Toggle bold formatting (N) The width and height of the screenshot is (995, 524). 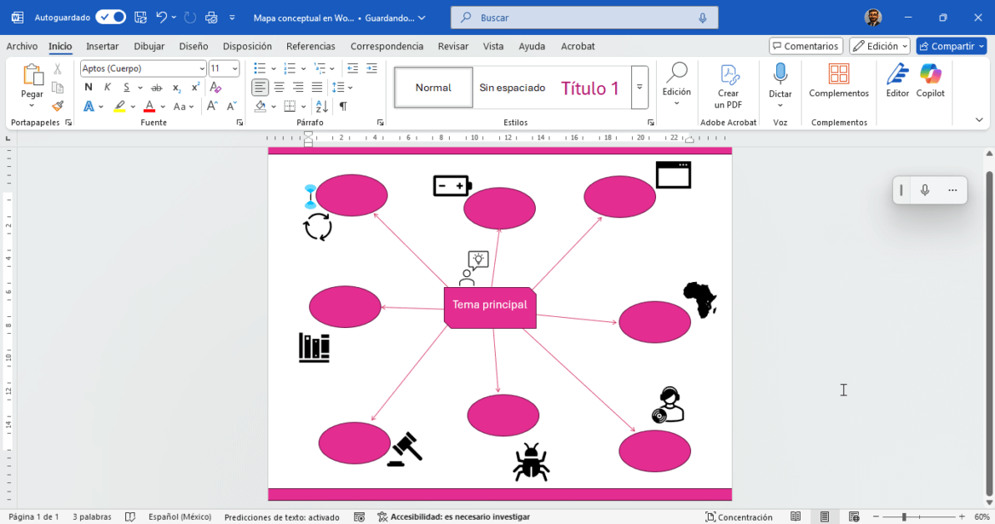point(88,88)
